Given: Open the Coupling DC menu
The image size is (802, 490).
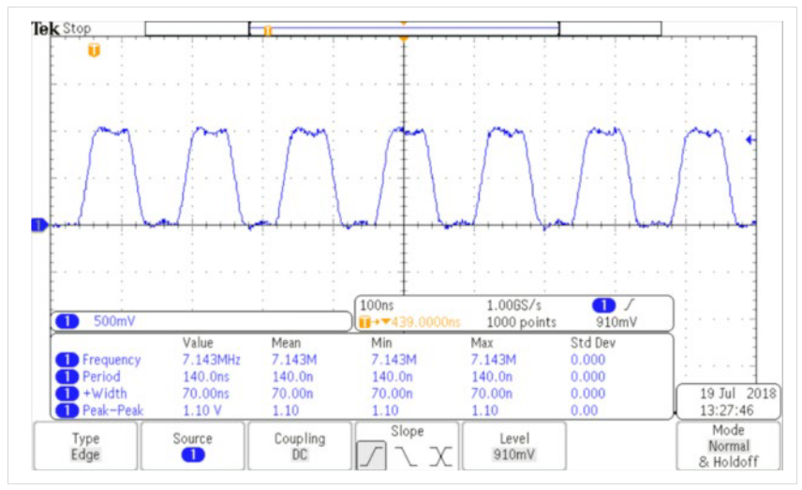Looking at the screenshot, I should click(300, 446).
